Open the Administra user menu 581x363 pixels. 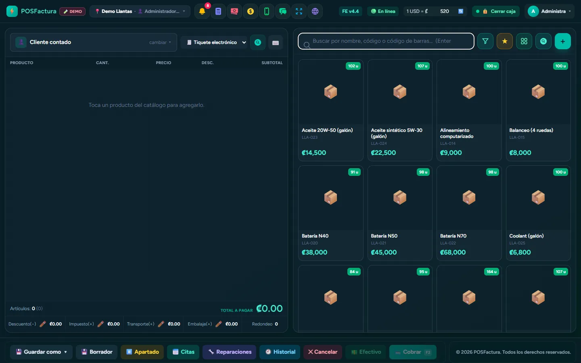(x=550, y=11)
